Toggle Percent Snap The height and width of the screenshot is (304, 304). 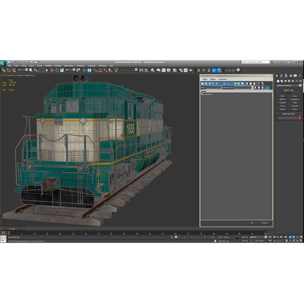(x=105, y=70)
